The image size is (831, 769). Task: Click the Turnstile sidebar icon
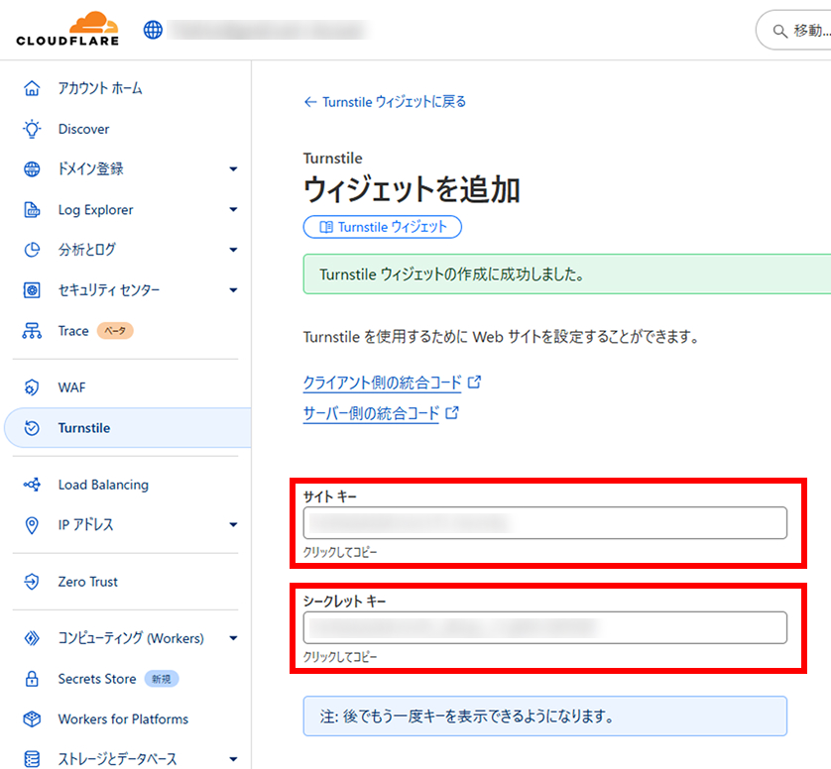pos(32,428)
